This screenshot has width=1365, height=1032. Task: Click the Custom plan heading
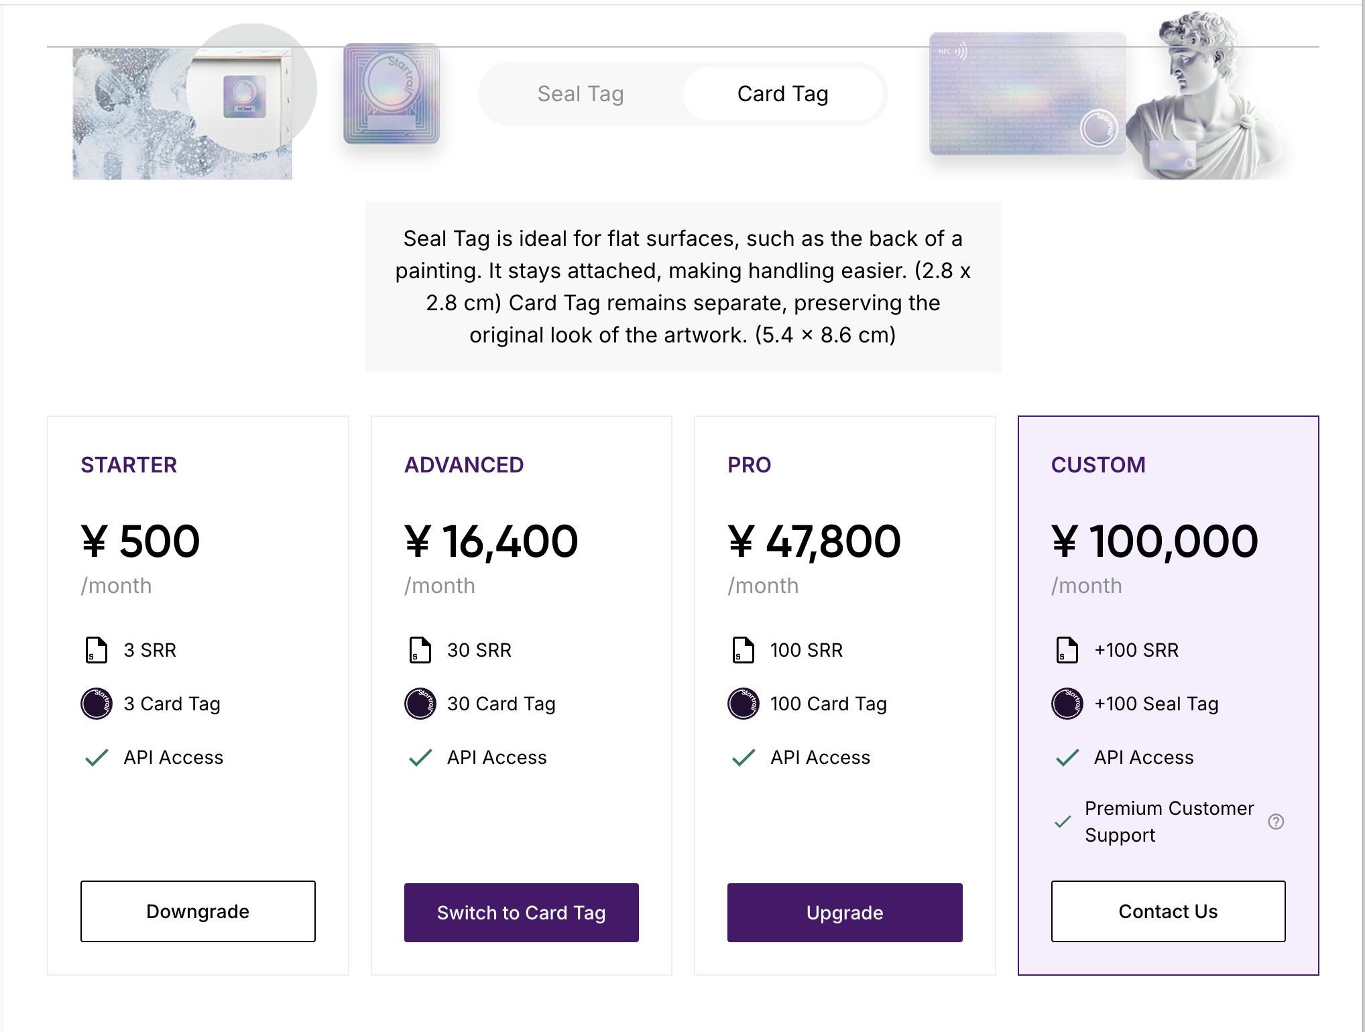pos(1098,465)
